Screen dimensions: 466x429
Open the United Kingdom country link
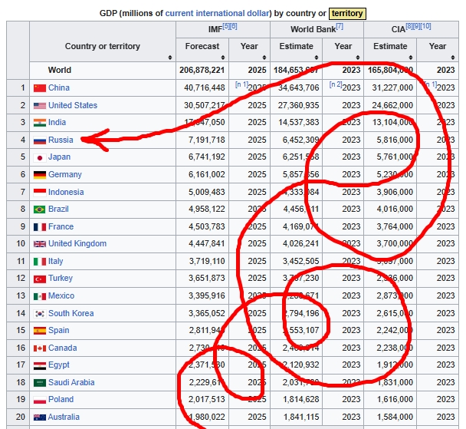tap(77, 243)
